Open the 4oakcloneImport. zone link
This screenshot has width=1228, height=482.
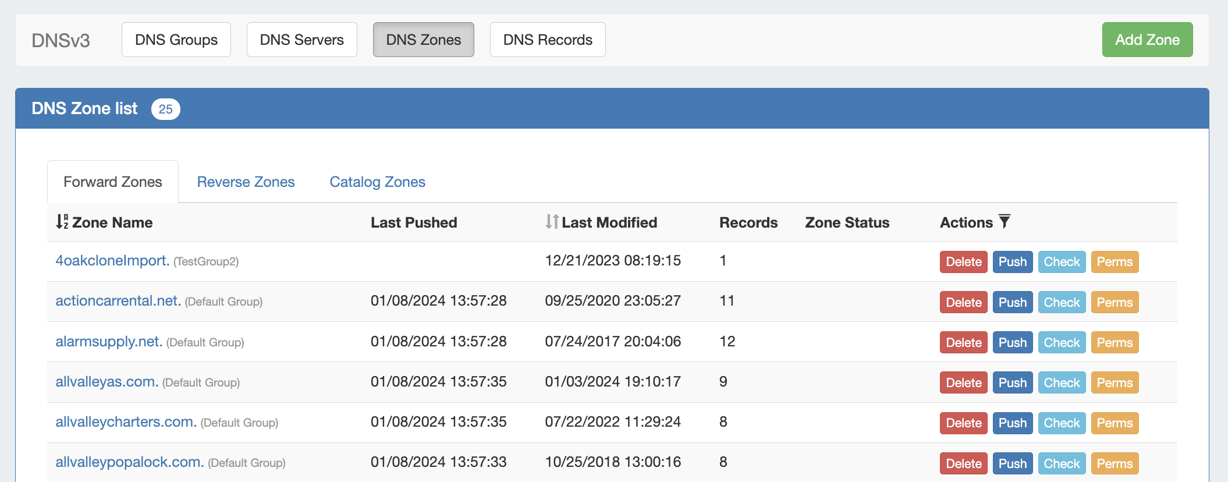coord(112,261)
